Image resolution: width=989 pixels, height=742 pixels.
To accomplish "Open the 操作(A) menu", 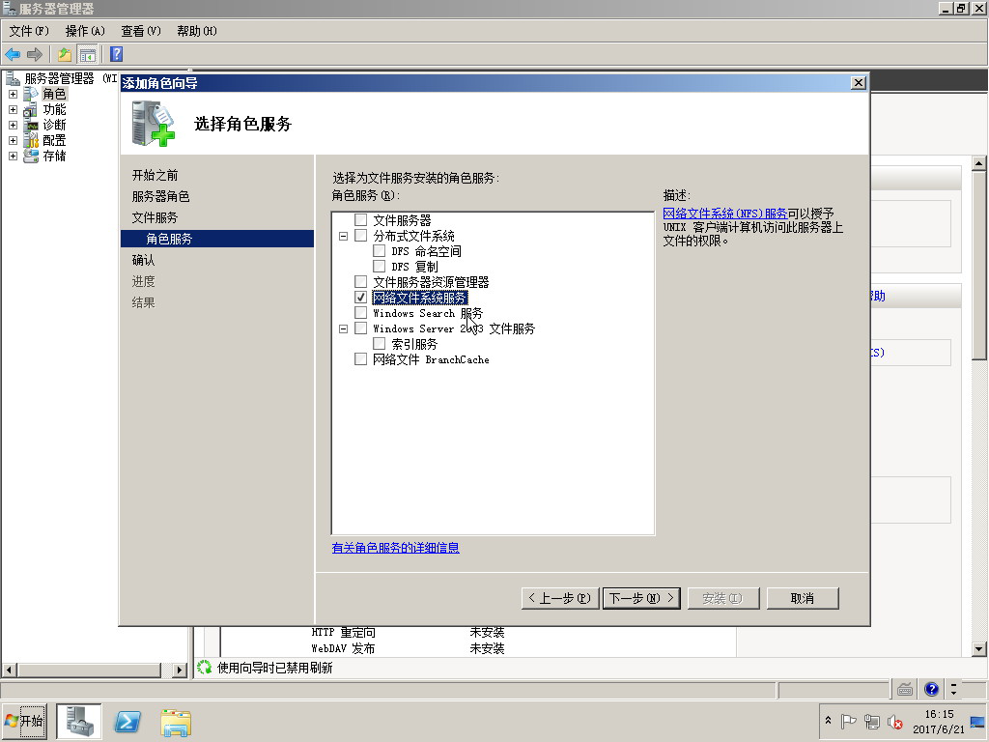I will (x=85, y=31).
